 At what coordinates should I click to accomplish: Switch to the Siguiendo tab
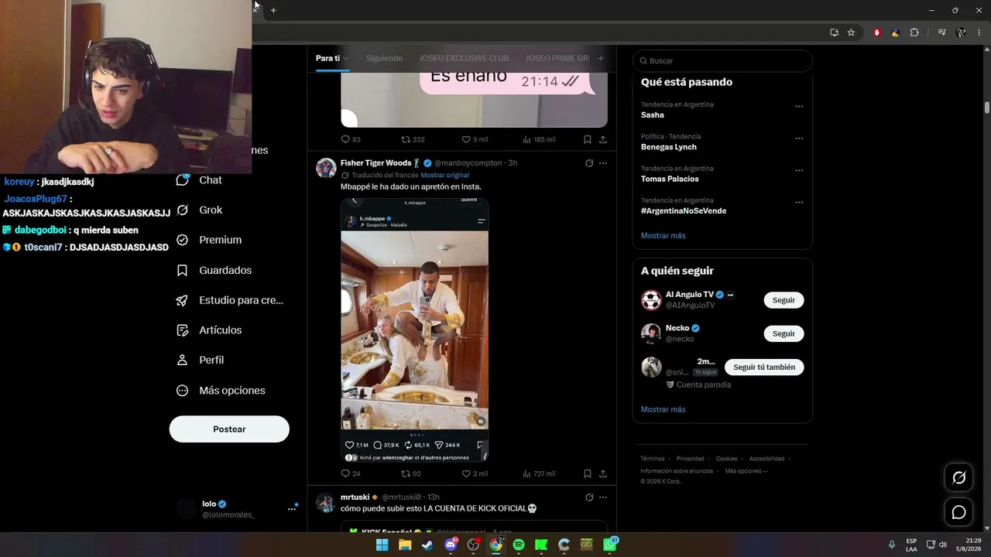click(x=384, y=58)
